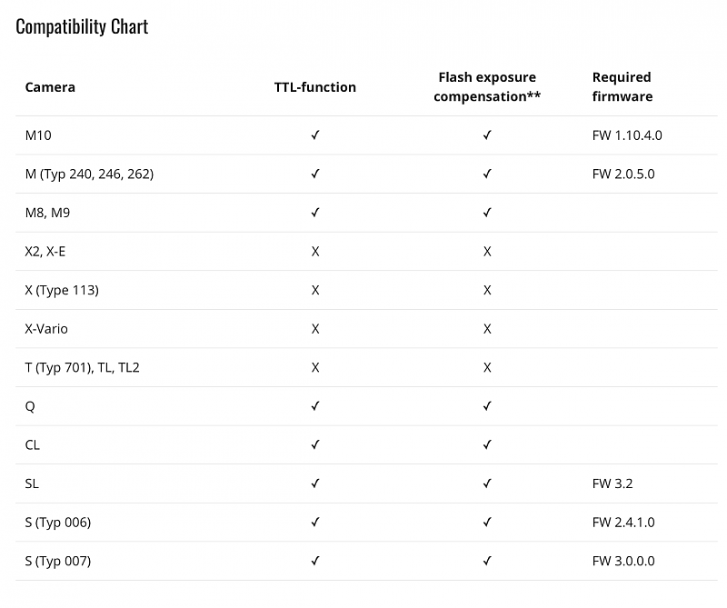This screenshot has height=608, width=727.
Task: Click the TTL-function checkmark for S (Typ 007)
Action: (315, 562)
